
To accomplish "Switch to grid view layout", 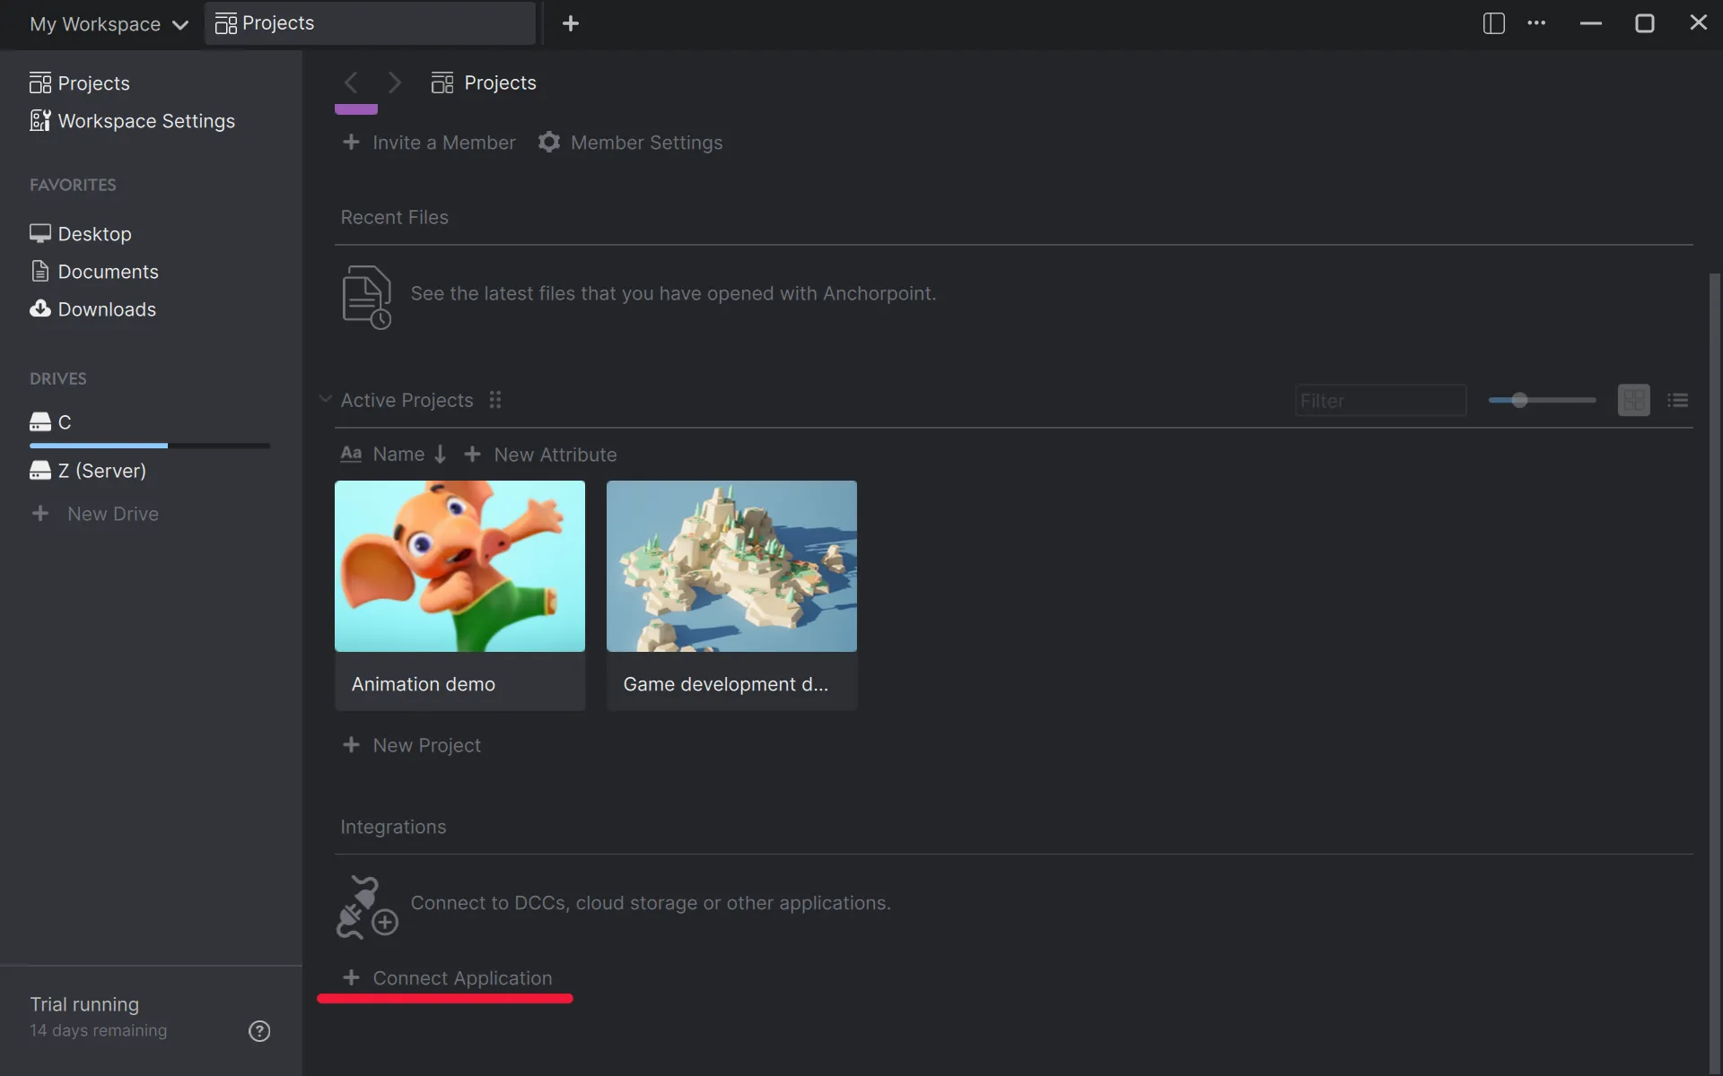I will (x=1633, y=400).
